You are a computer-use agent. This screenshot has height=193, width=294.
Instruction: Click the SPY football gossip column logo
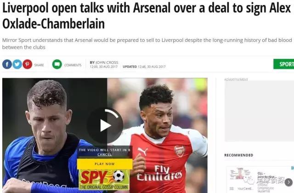pos(104,180)
